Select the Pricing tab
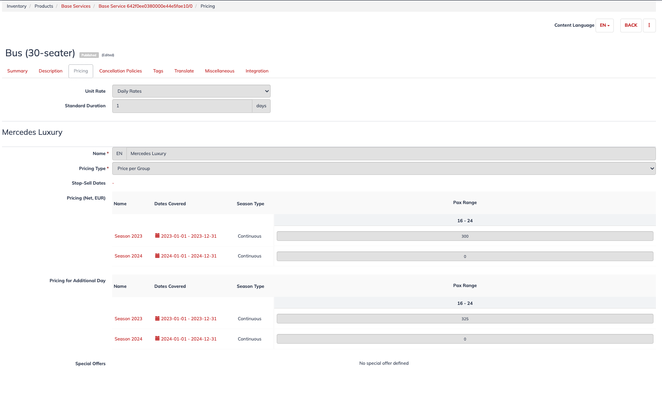This screenshot has height=400, width=662. point(81,71)
